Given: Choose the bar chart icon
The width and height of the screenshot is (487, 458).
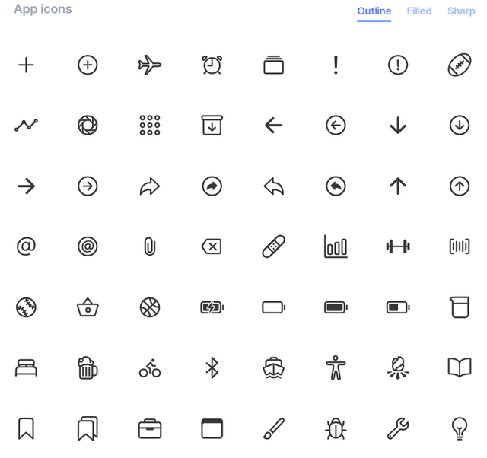Looking at the screenshot, I should coord(336,246).
